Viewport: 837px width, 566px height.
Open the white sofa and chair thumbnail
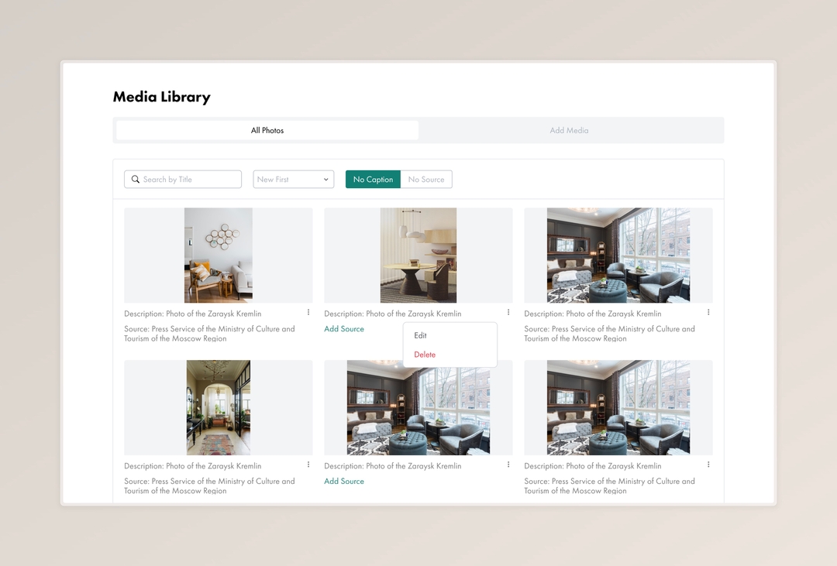(x=219, y=256)
